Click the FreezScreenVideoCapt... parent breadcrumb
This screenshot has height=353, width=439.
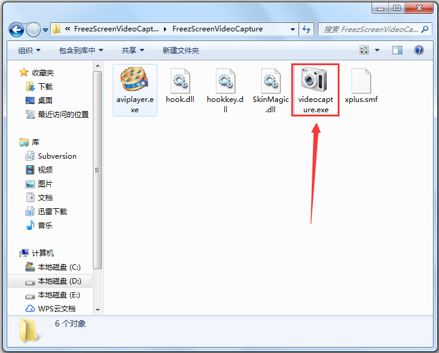pos(116,29)
